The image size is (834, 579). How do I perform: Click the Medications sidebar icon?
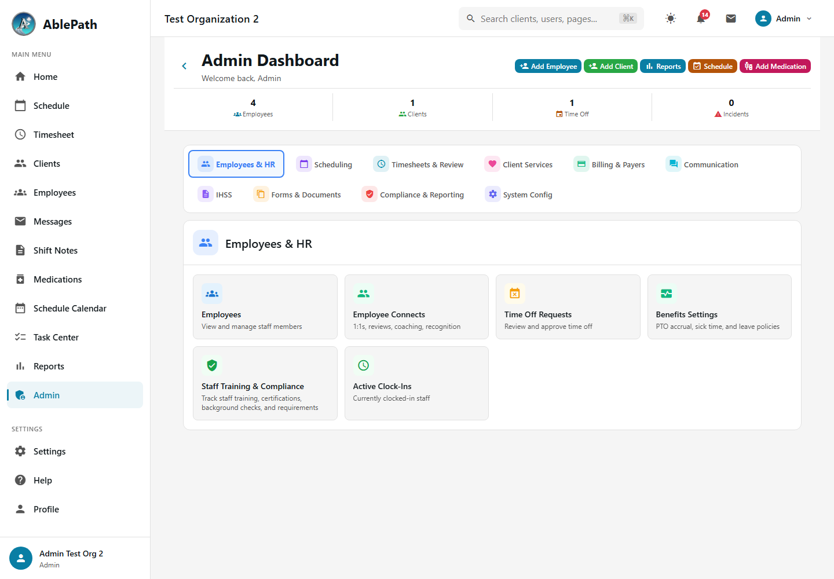[20, 279]
